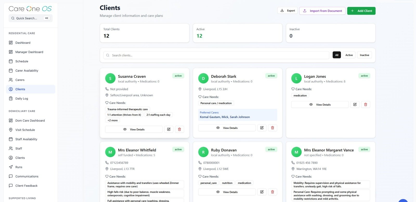Open Dashboard in Residential Care

click(x=30, y=43)
